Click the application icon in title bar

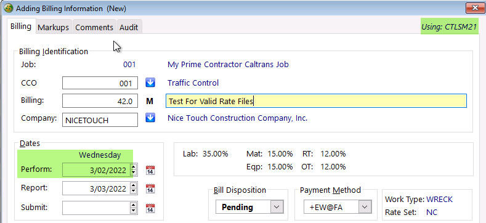9,8
